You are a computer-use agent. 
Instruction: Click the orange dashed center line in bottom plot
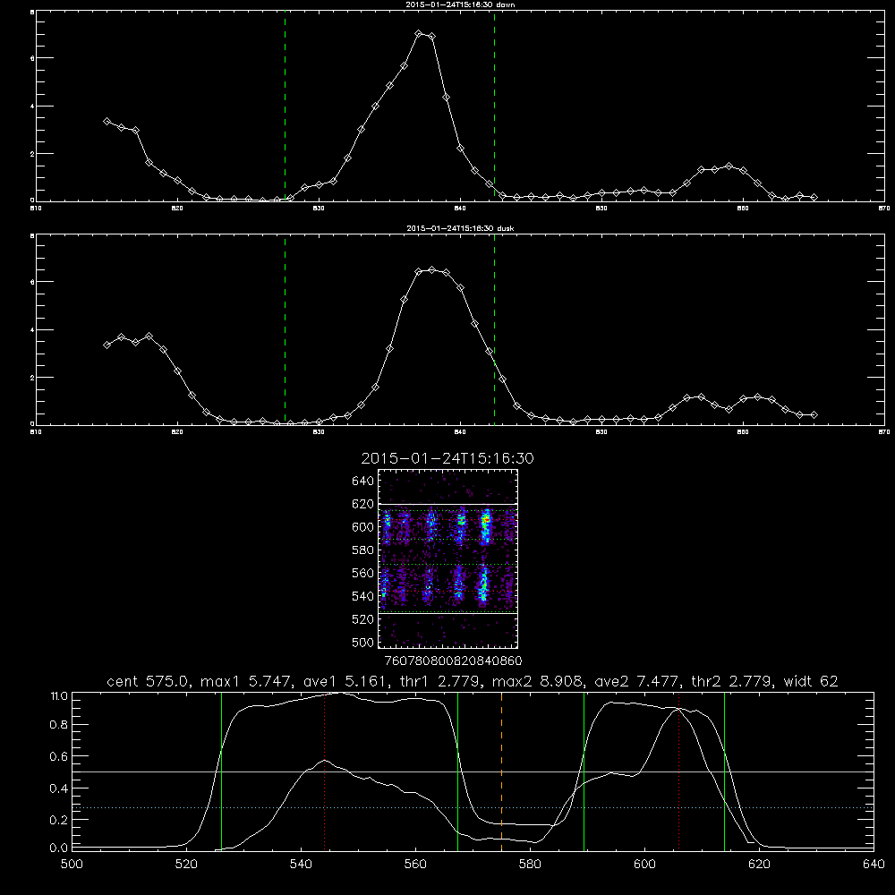tap(502, 771)
